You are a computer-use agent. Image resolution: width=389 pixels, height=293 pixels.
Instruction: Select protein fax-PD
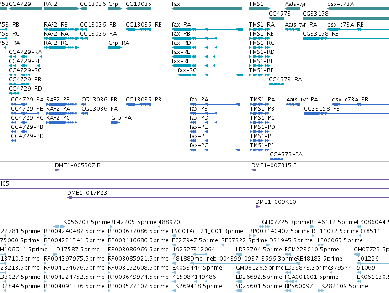coord(203,123)
